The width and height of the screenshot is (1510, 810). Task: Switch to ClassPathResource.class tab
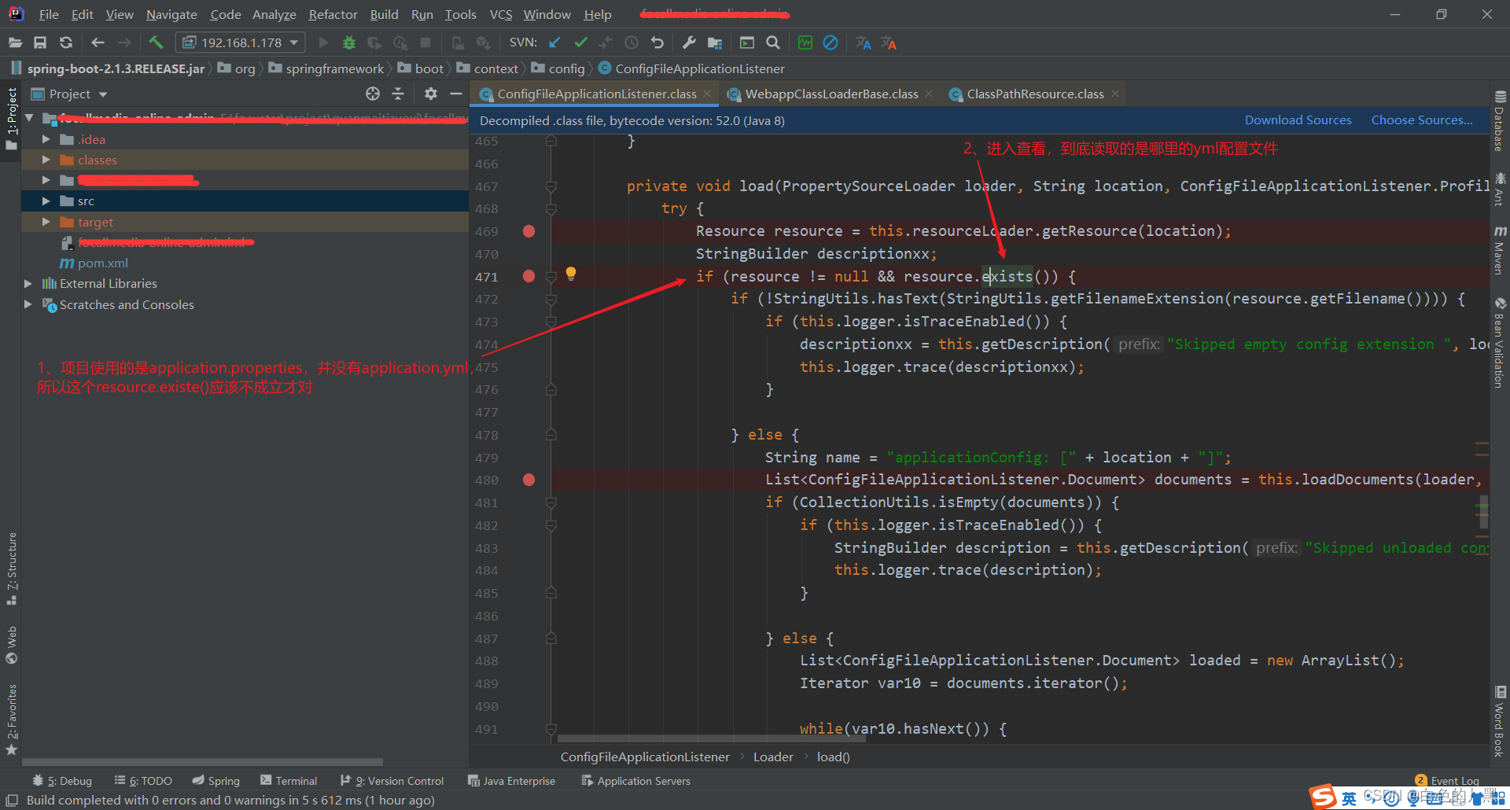click(x=1035, y=94)
